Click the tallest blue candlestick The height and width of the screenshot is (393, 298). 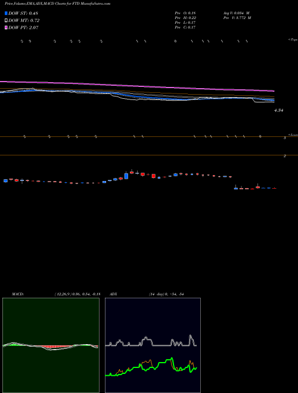126,175
